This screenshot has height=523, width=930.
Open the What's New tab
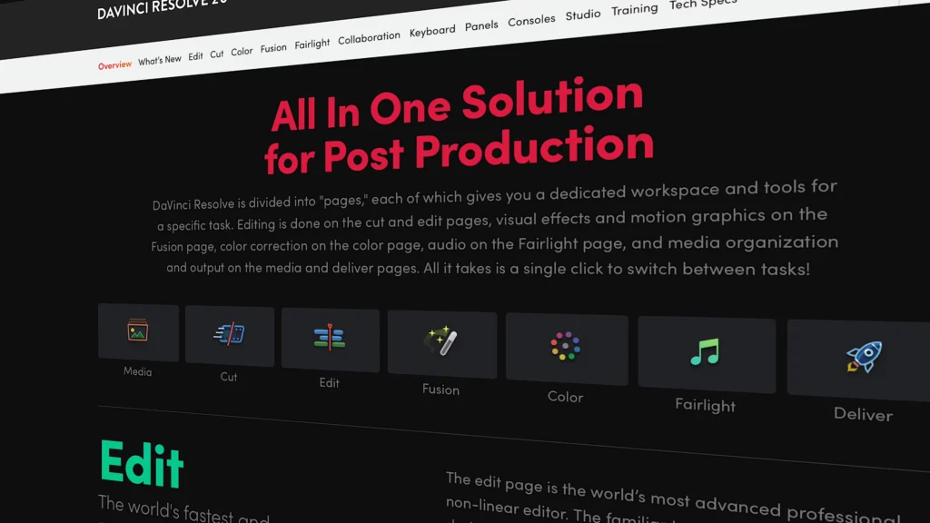160,61
